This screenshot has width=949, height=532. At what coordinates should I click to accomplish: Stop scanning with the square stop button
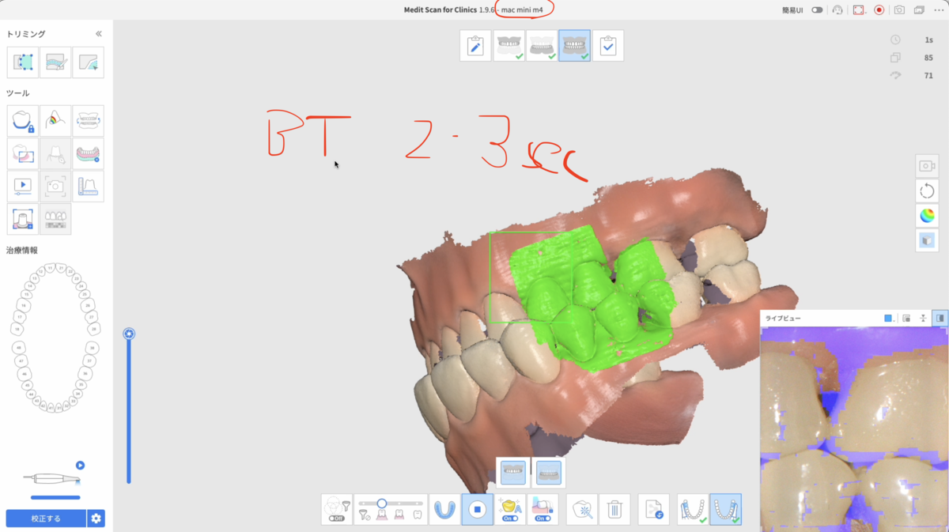477,509
